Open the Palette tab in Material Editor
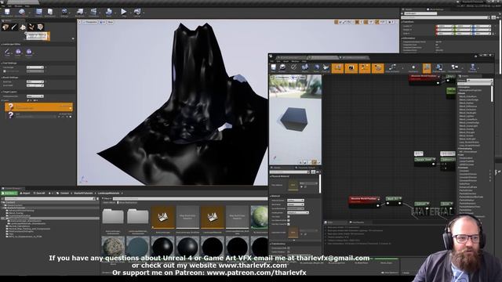The image size is (502, 282). 465,76
